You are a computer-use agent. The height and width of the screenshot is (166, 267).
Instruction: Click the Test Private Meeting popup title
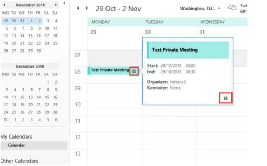(175, 50)
